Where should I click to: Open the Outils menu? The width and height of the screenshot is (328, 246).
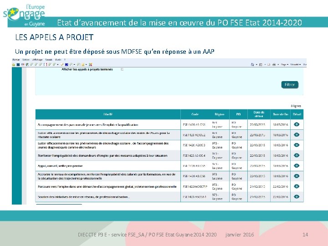pyautogui.click(x=58, y=60)
